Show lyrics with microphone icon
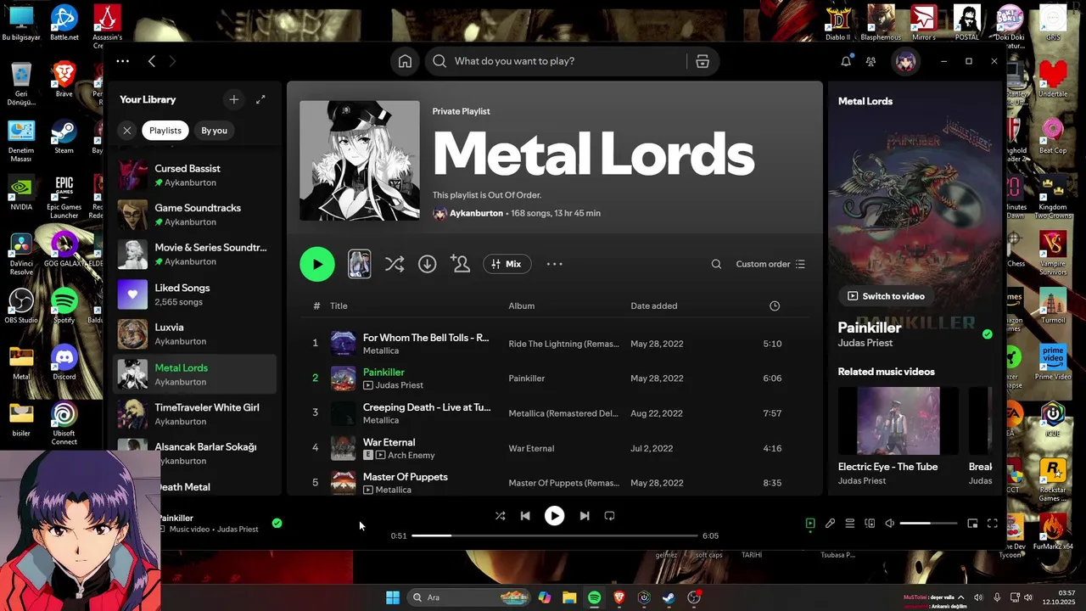Screen dimensions: 1086x611 [830, 524]
